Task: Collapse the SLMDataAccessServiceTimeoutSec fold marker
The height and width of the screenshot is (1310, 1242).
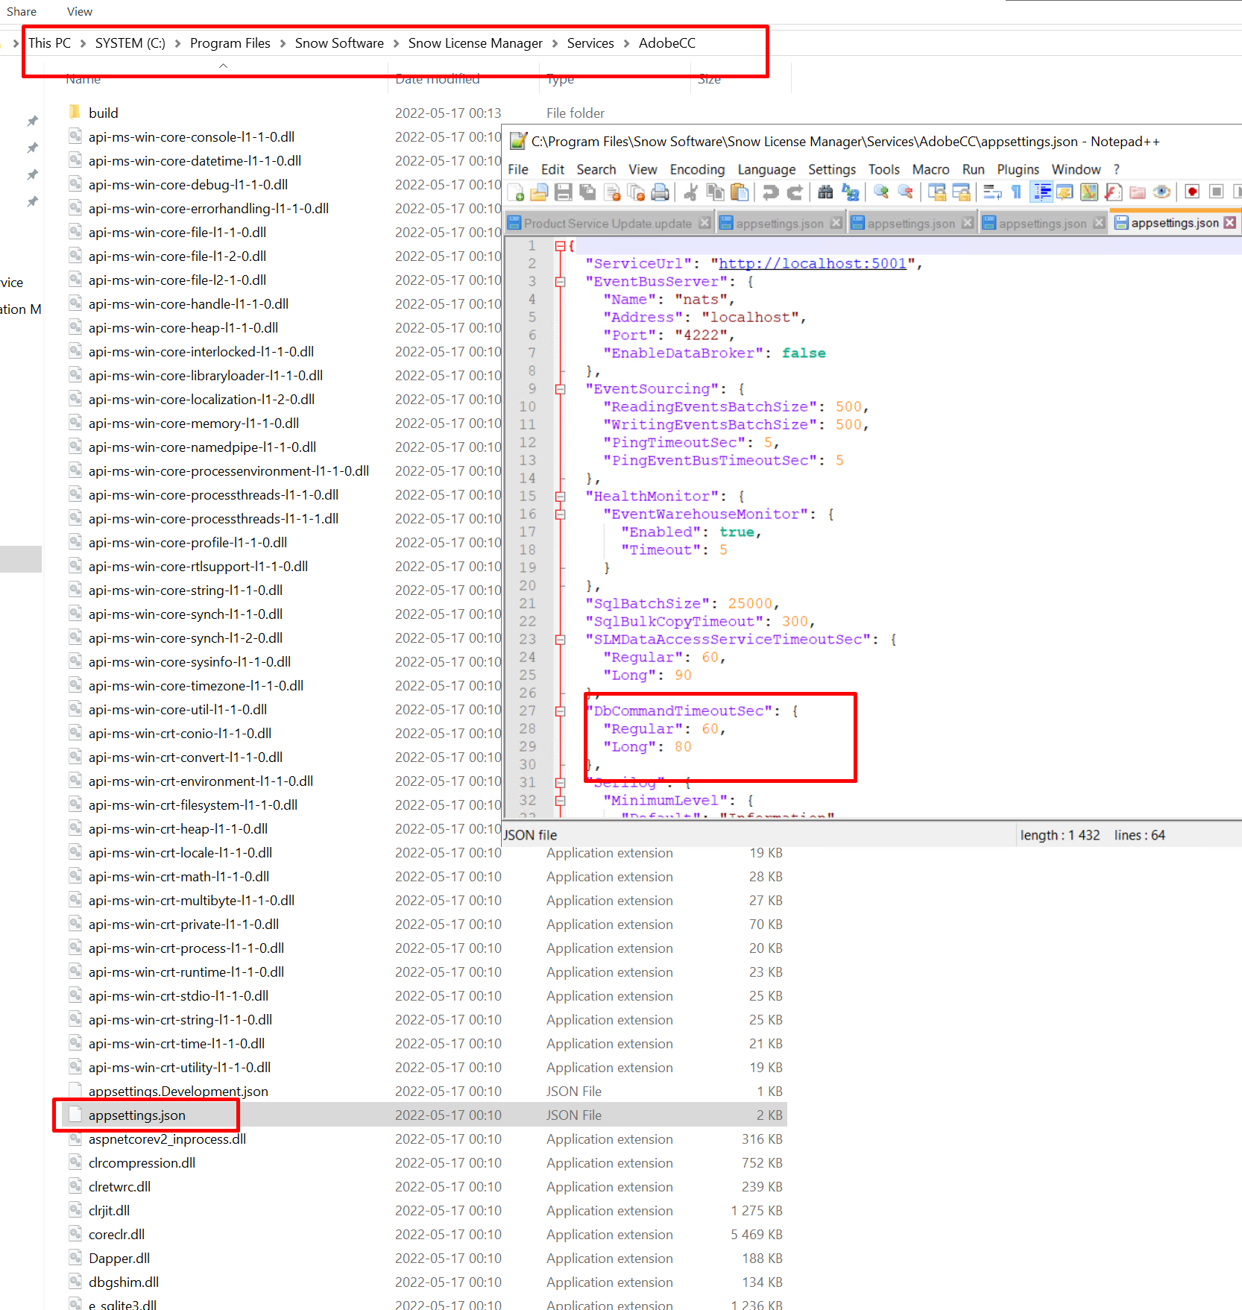Action: 560,640
